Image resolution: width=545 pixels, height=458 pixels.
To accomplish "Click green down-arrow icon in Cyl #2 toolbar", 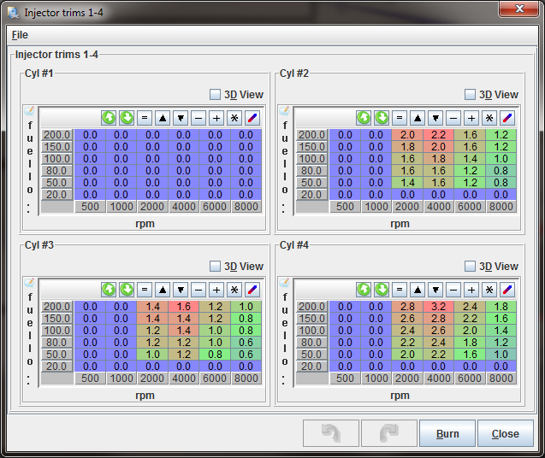I will [382, 118].
